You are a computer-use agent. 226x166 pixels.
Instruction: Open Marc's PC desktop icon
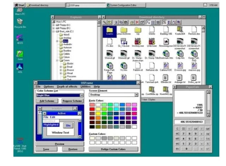(x=20, y=12)
